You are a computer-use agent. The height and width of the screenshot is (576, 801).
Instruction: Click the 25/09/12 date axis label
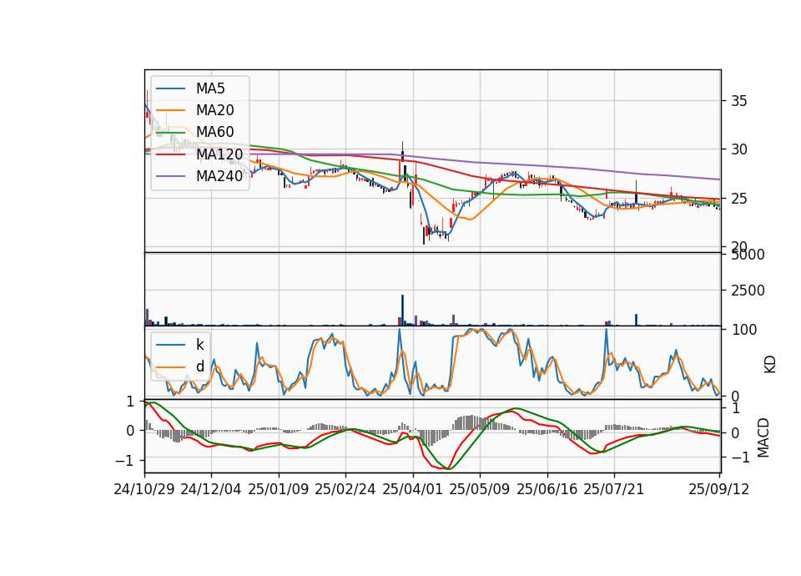click(x=718, y=489)
